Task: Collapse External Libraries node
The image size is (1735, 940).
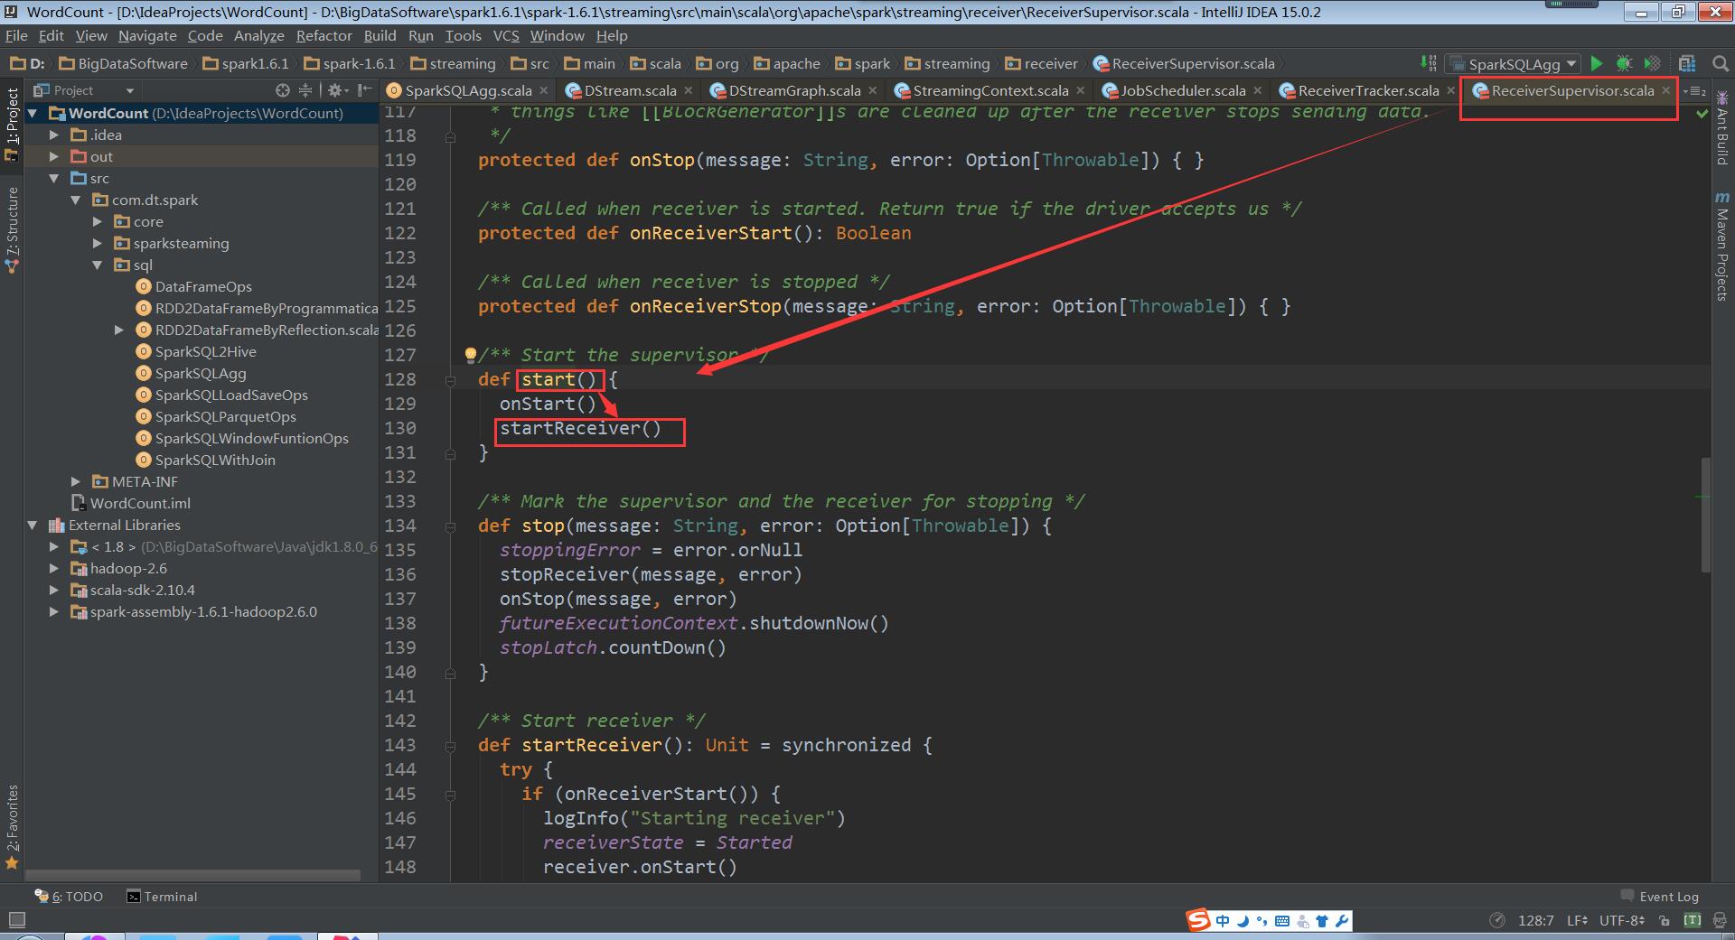Action: (x=33, y=525)
